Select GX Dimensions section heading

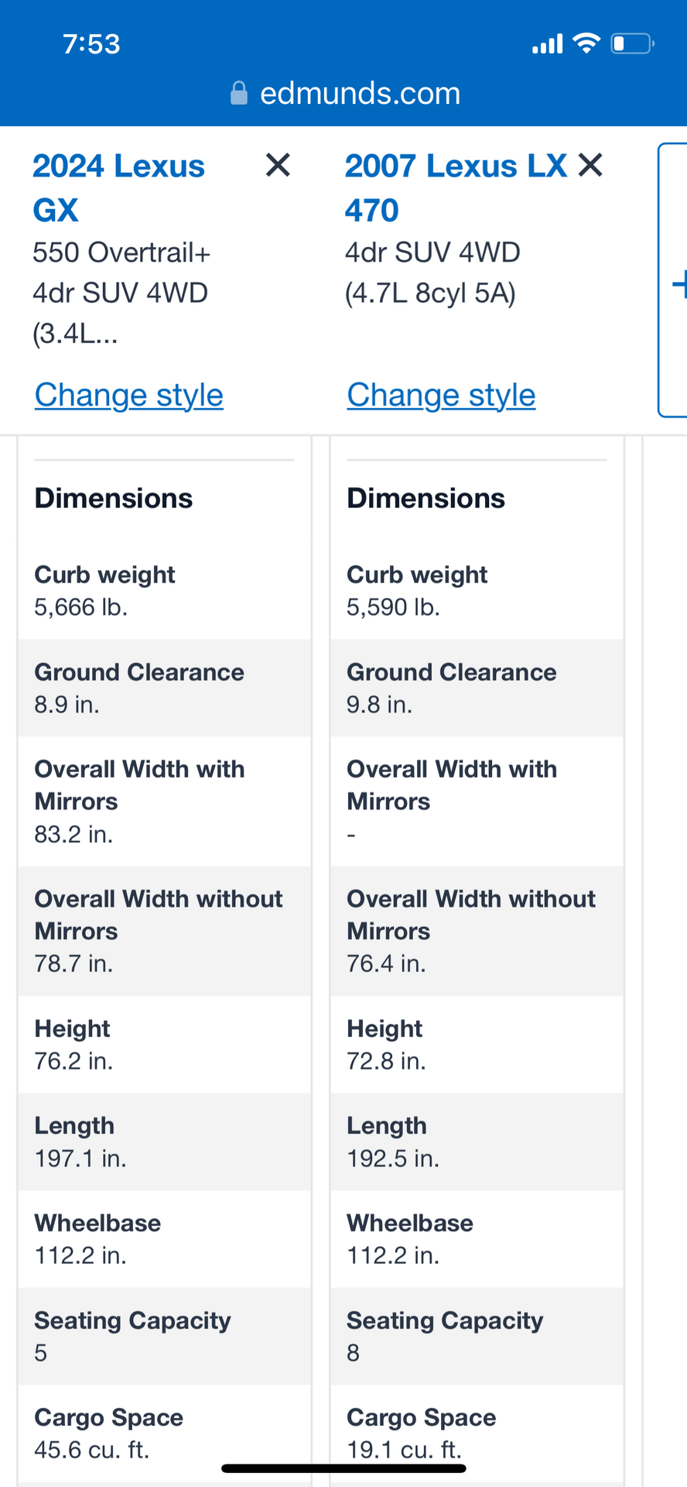(114, 498)
